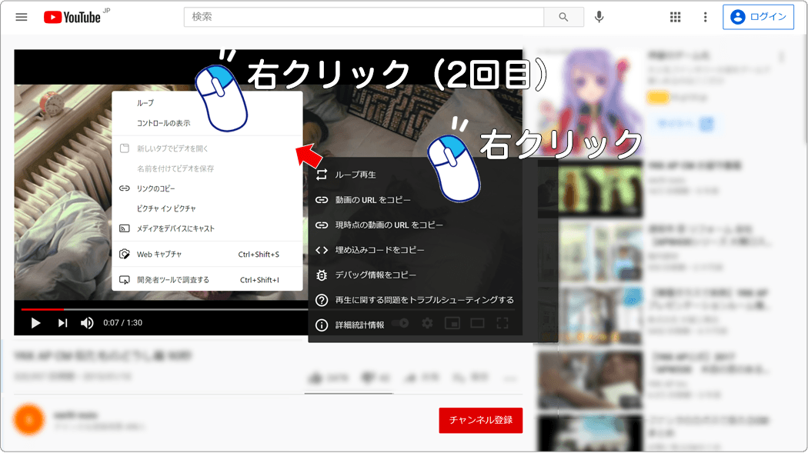The width and height of the screenshot is (808, 453).
Task: Click the inspect icon beside 開発者ツールで調査する
Action: coord(124,280)
